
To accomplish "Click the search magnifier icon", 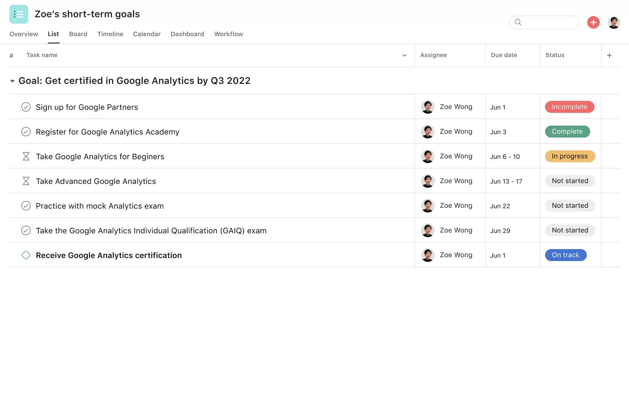I will [x=518, y=22].
